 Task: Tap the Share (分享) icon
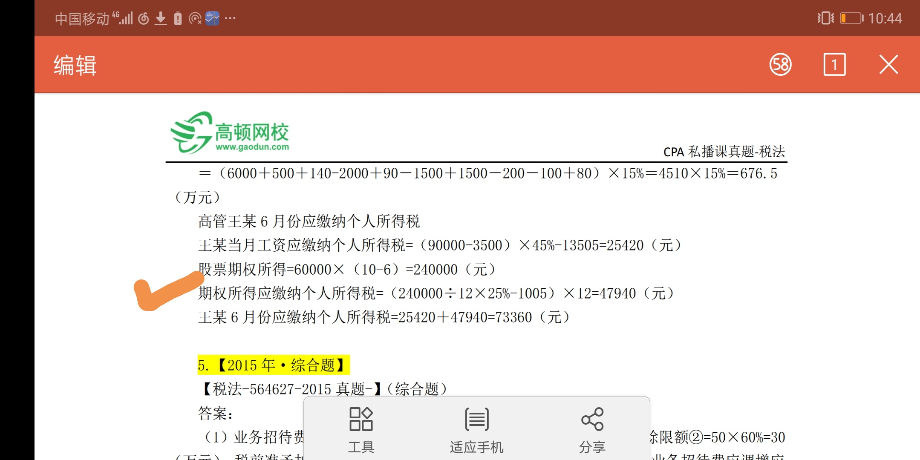[592, 419]
